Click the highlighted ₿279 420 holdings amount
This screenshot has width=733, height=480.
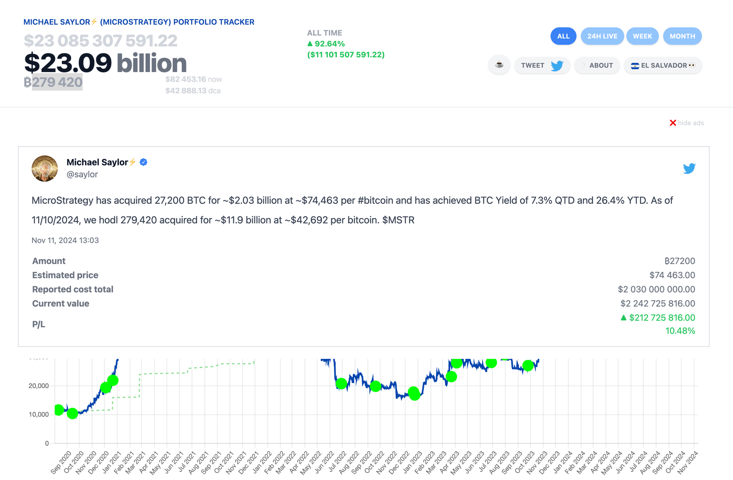click(57, 82)
